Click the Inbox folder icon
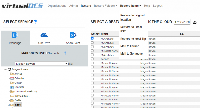200x108 pixels. (12, 105)
